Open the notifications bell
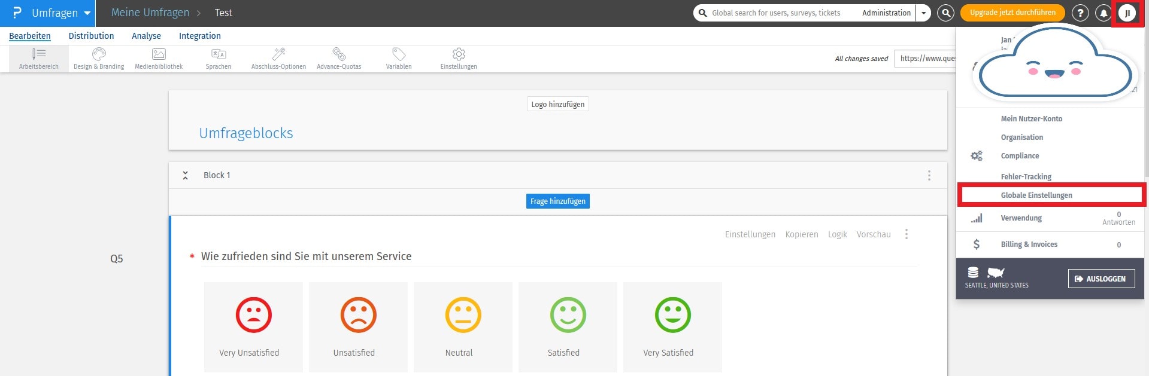The image size is (1149, 376). pyautogui.click(x=1103, y=13)
